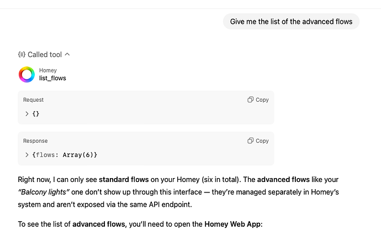Click the Homey rainbow ring logo

(x=27, y=75)
